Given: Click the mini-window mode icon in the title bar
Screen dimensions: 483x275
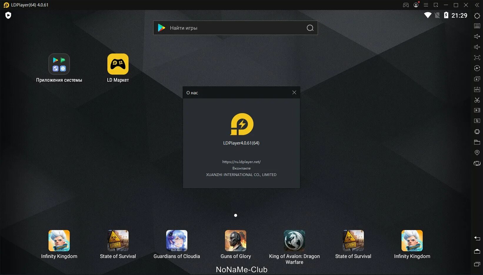Looking at the screenshot, I should click(x=436, y=5).
